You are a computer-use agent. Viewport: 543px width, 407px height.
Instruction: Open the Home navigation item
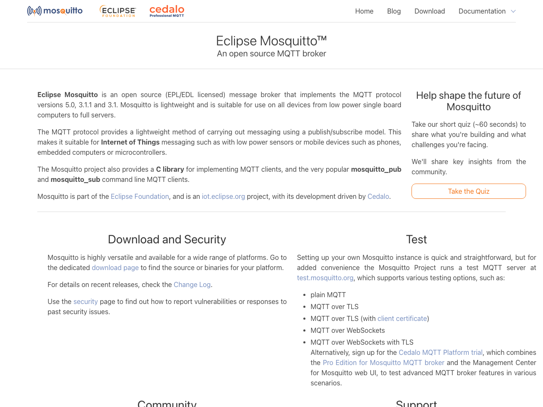[364, 10]
